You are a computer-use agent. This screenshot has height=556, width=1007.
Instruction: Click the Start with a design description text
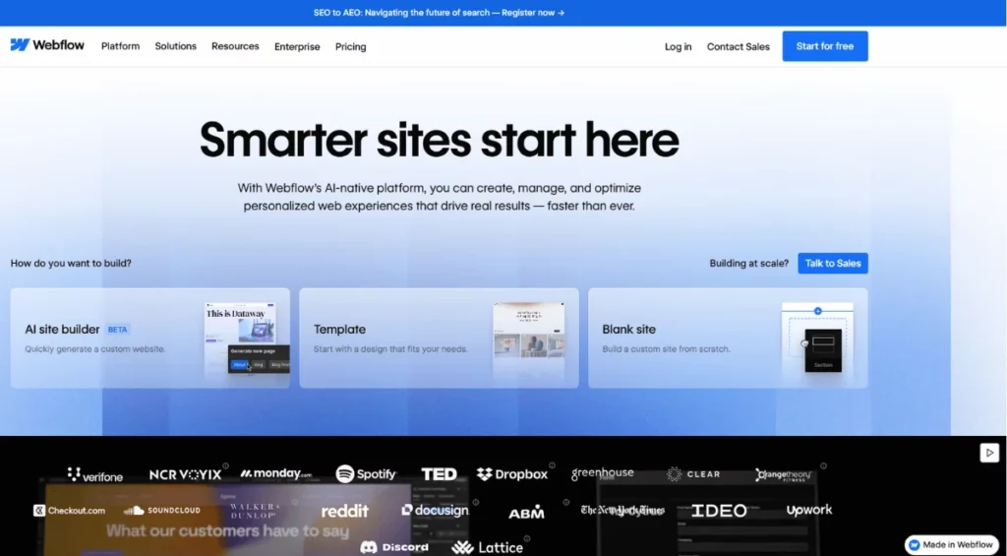[x=390, y=349]
